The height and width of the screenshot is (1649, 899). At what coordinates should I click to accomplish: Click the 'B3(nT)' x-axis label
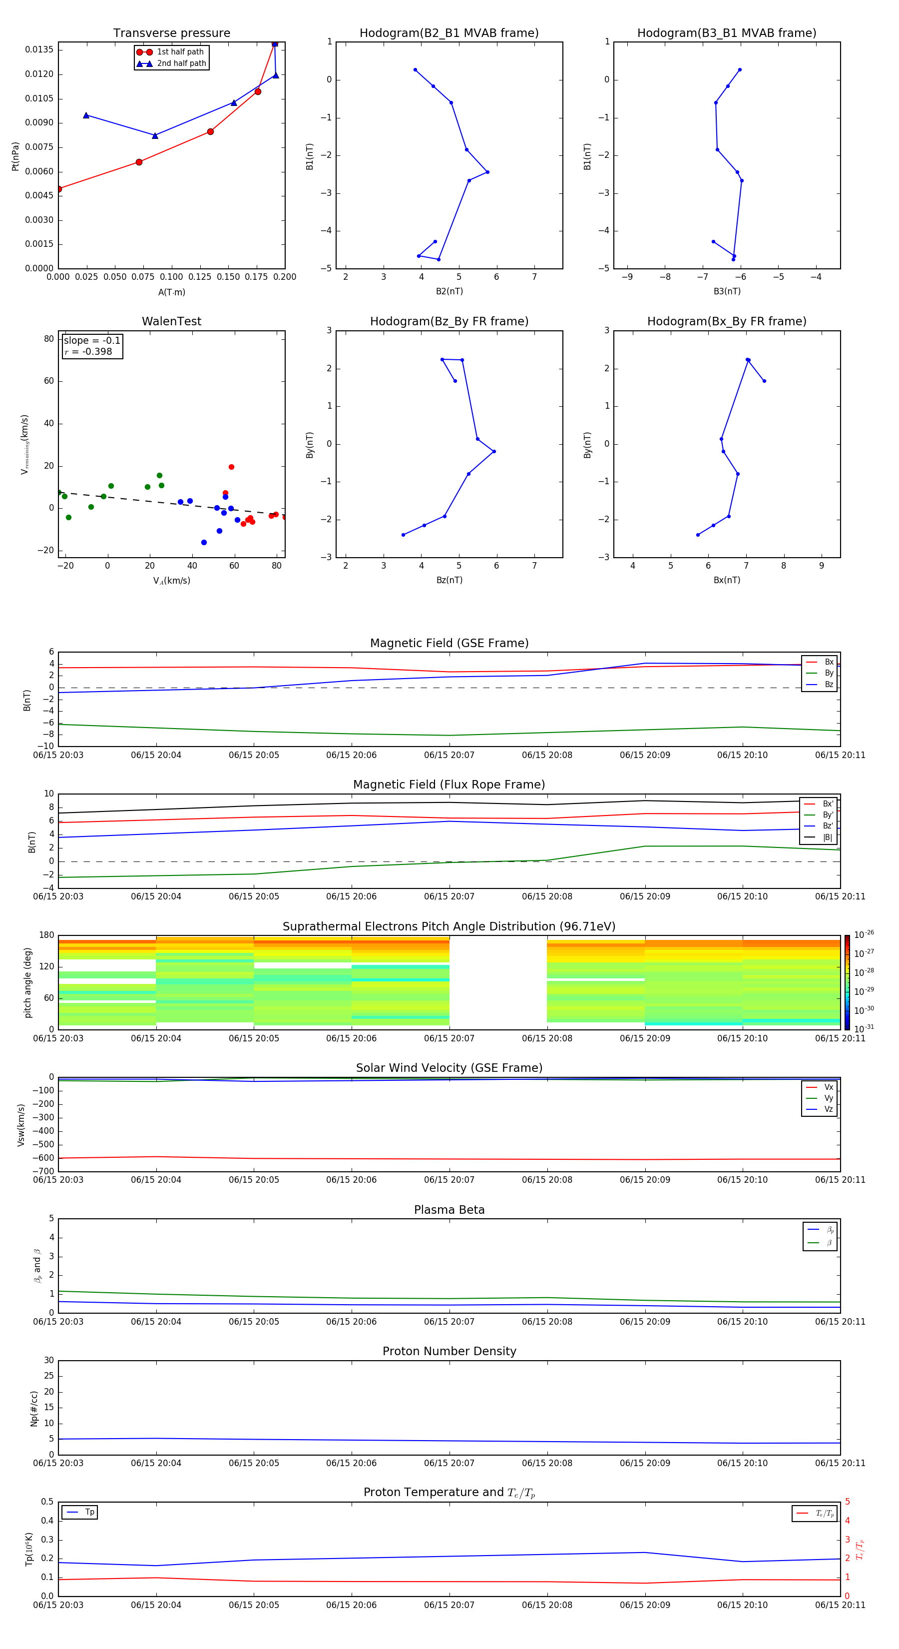pos(727,292)
